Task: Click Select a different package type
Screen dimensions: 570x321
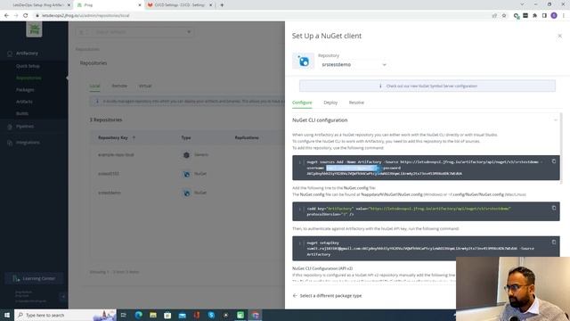Action: pyautogui.click(x=330, y=295)
